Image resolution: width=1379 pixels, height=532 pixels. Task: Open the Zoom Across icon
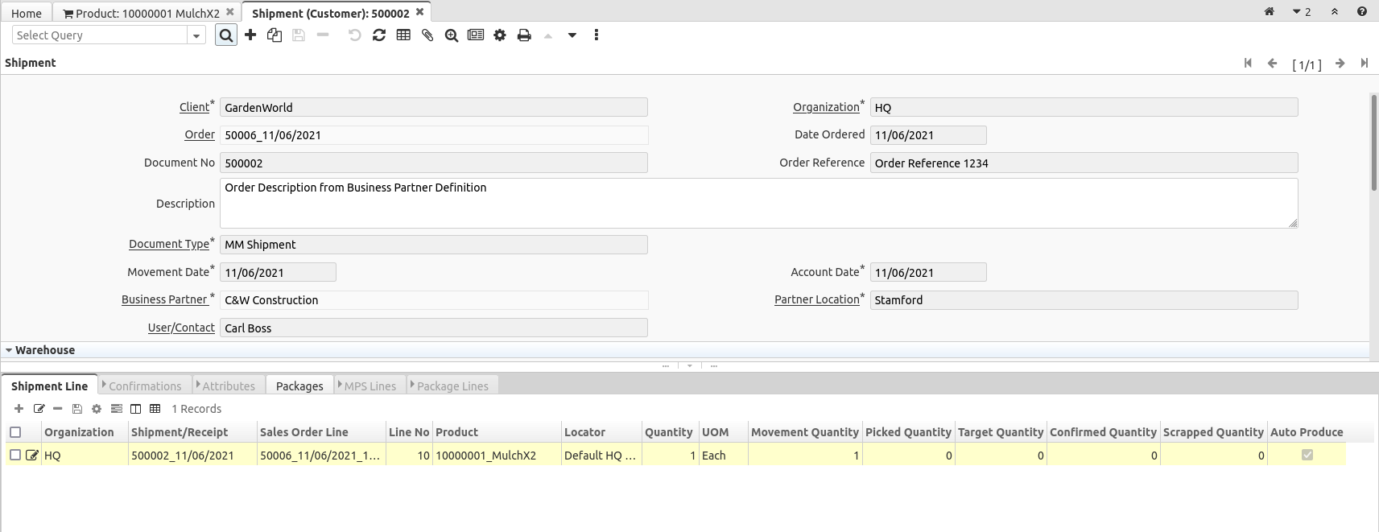[x=452, y=35]
